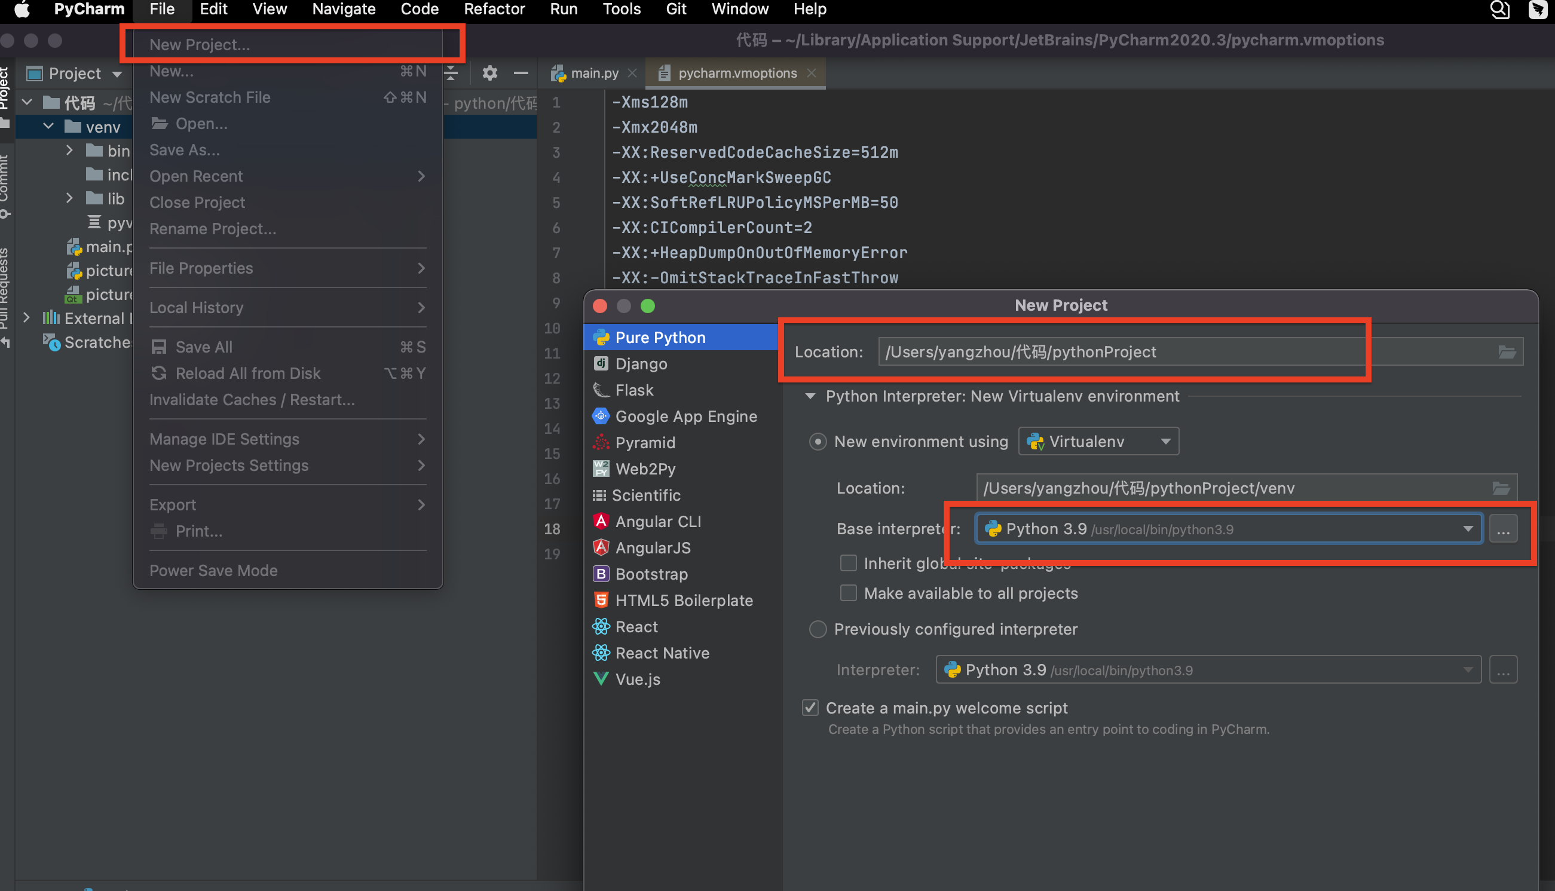Enable Inherit global site-packages

point(848,563)
